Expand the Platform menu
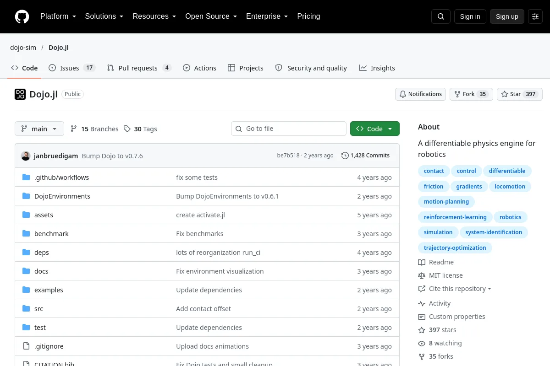Screen dimensions: 550x366 point(58,16)
